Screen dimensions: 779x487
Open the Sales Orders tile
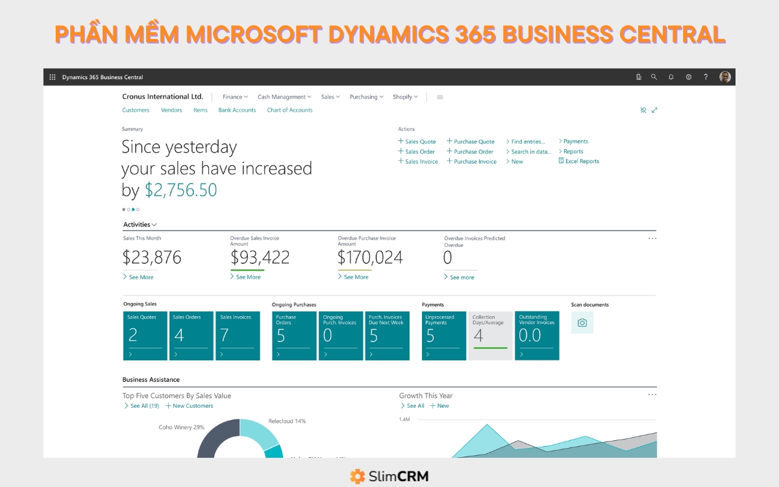pos(192,336)
